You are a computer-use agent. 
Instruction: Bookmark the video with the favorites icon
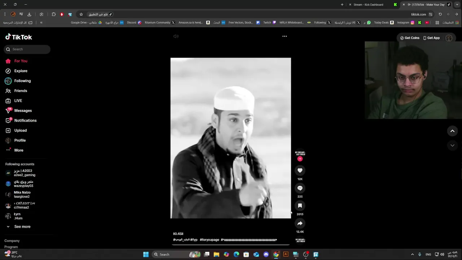[x=300, y=205]
